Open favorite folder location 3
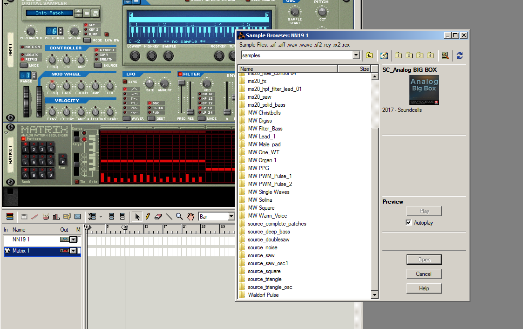This screenshot has width=523, height=329. 420,55
